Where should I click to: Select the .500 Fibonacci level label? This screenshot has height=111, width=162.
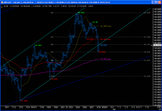pyautogui.click(x=52, y=45)
